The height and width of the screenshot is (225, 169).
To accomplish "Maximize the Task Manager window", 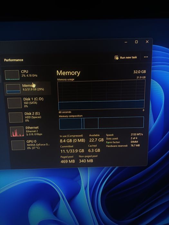I will 136,42.
